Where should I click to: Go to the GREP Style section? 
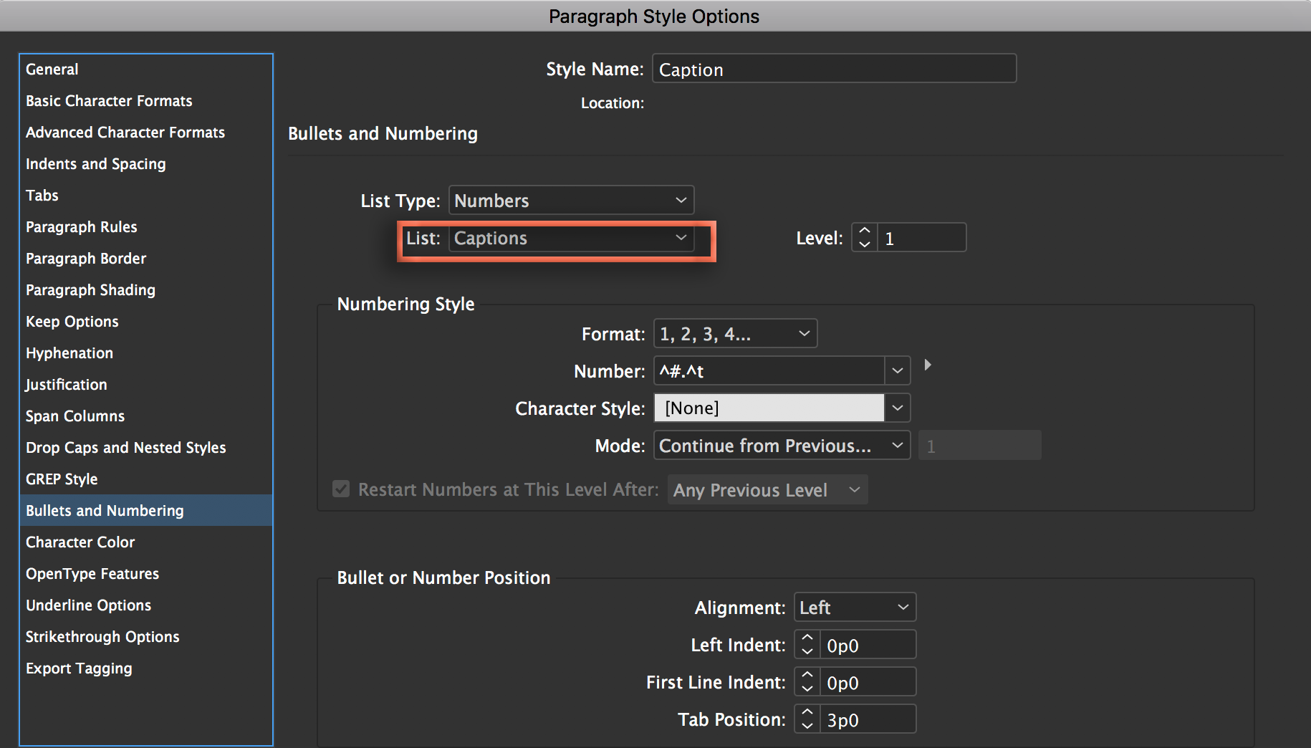(x=62, y=479)
